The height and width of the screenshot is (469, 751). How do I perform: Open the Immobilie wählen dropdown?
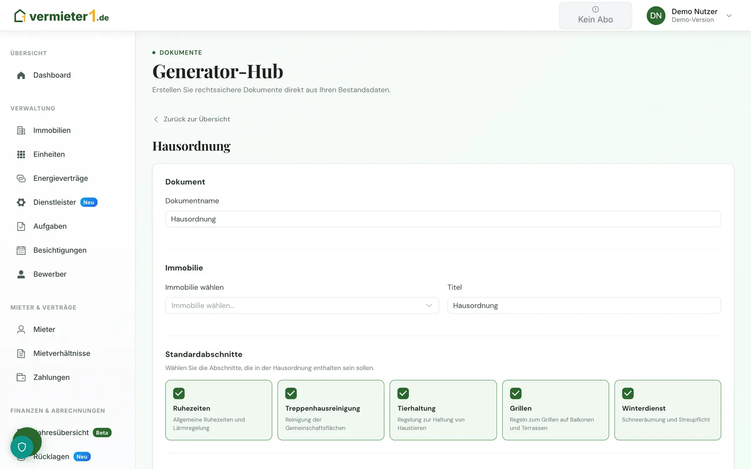[x=302, y=306]
